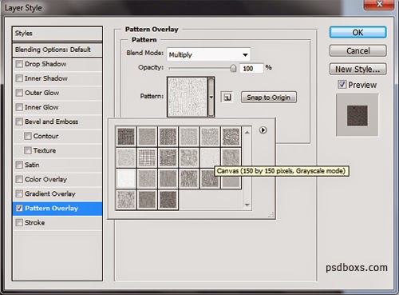The image size is (399, 295).
Task: Pick the sixth pattern in the top row
Action: pos(231,137)
